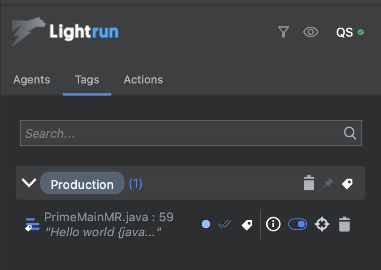This screenshot has height=270, width=381.
Task: Disable the PrimeMainMR.java action toggle switch
Action: [x=298, y=225]
